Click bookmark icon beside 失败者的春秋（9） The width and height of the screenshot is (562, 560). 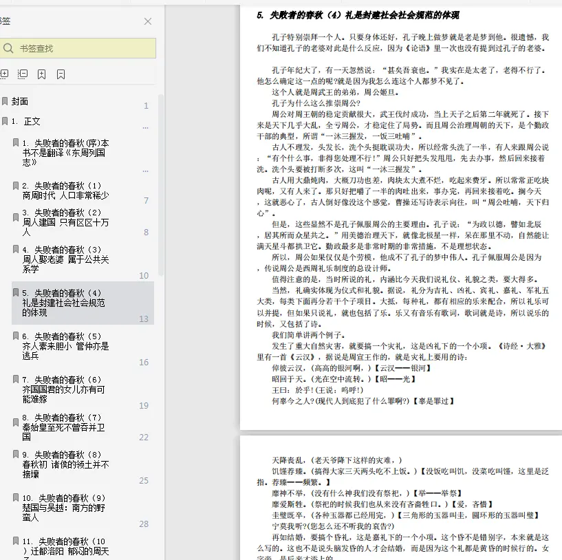[16, 497]
